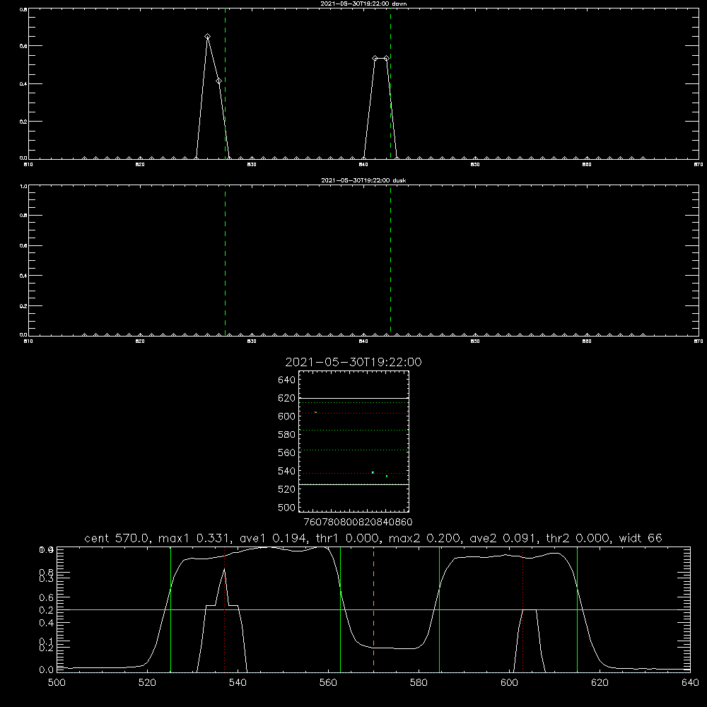Click the dawn plot x-axis label '870'

(699, 165)
